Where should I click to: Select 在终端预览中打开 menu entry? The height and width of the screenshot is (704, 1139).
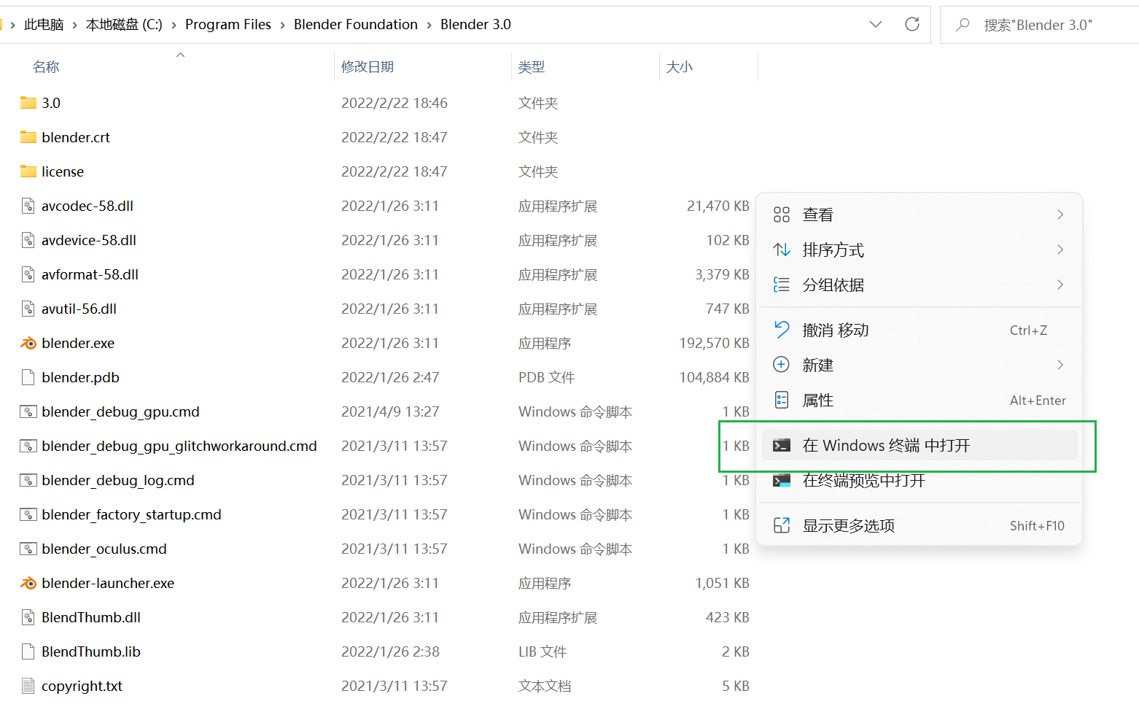920,480
